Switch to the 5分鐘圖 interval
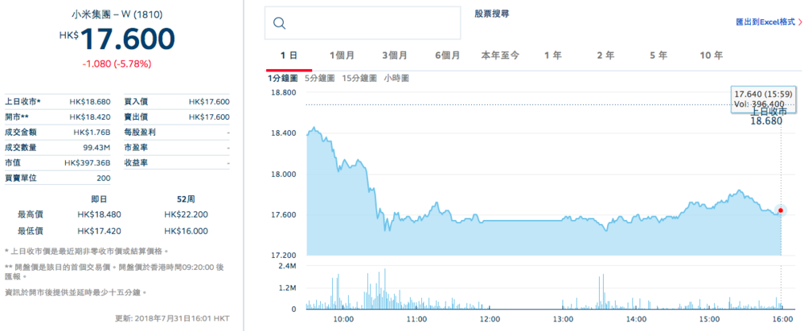The image size is (804, 331). 320,78
